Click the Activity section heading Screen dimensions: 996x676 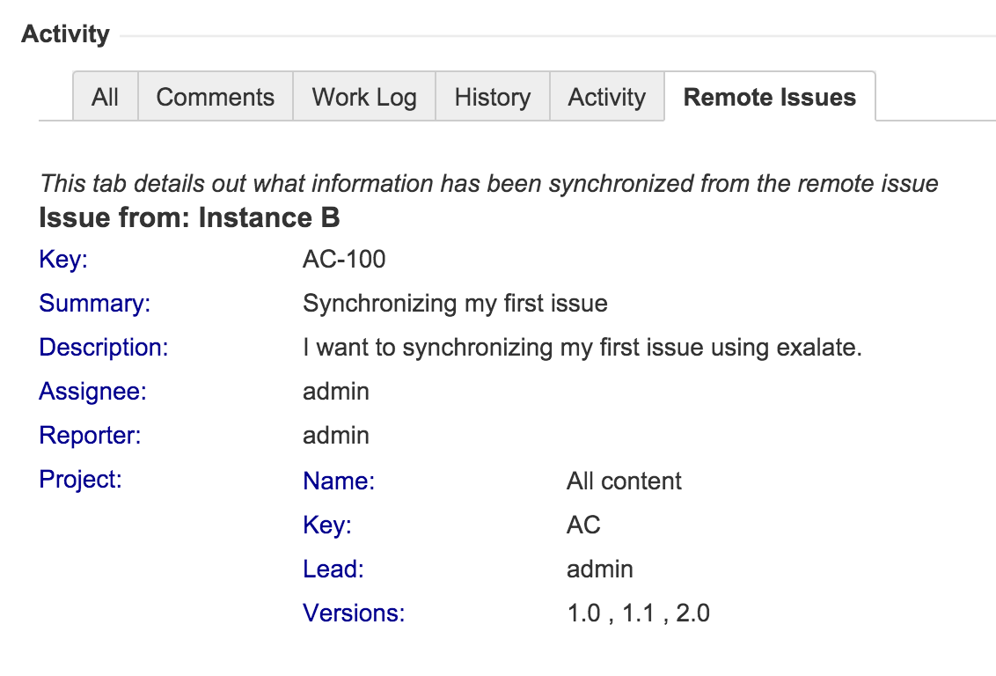click(66, 34)
